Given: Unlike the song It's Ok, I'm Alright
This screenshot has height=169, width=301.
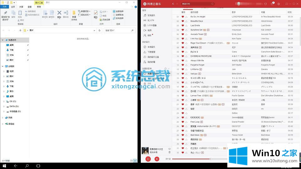Looking at the screenshot, I should point(183,17).
